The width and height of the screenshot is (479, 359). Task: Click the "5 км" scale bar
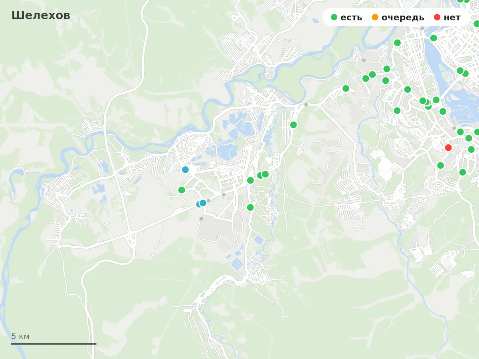click(53, 338)
